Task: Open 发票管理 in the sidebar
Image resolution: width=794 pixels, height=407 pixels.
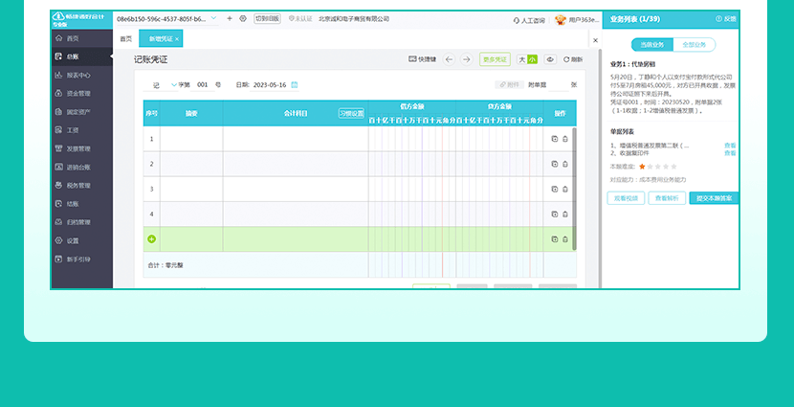Action: [77, 148]
